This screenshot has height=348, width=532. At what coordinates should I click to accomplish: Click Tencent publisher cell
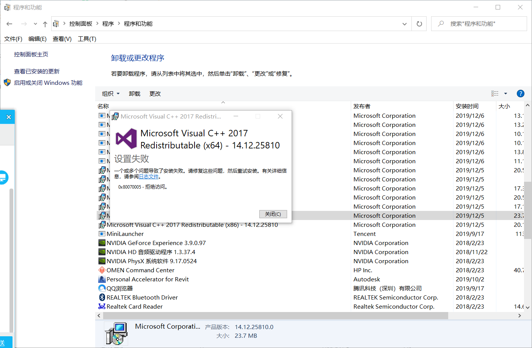tap(365, 234)
